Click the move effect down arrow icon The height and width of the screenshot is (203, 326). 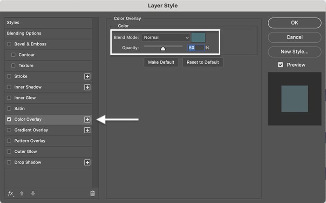point(33,193)
